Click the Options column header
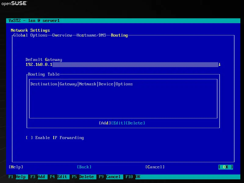Screen dimensions: 244x183 (124, 84)
